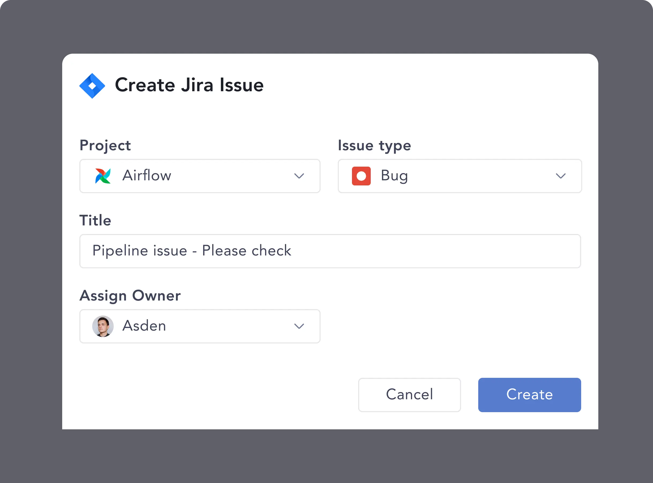Click the red Bug issue type icon
Image resolution: width=653 pixels, height=483 pixels.
click(x=361, y=176)
